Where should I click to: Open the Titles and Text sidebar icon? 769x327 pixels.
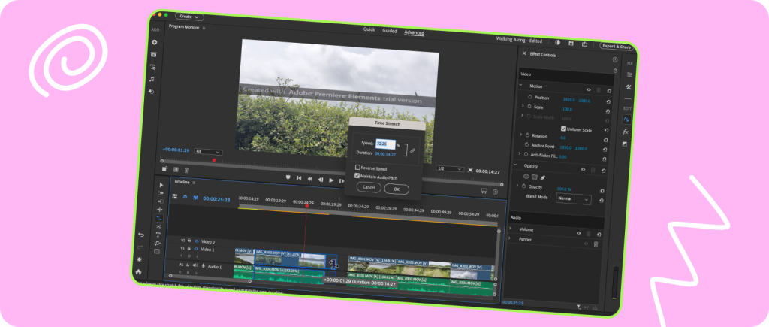click(x=152, y=67)
